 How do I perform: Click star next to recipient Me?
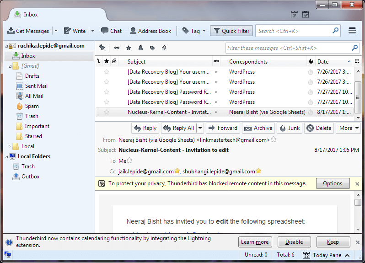coord(129,161)
